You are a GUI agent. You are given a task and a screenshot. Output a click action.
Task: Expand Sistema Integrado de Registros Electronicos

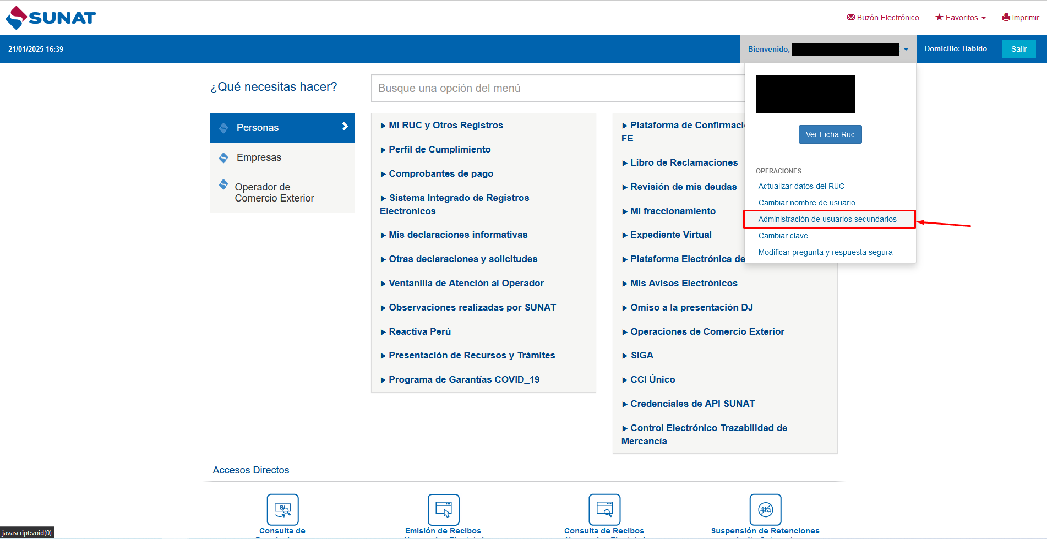click(x=455, y=204)
